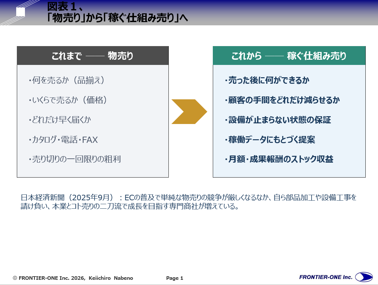Select the slide title '図表１、'
The image size is (378, 285).
pyautogui.click(x=65, y=6)
